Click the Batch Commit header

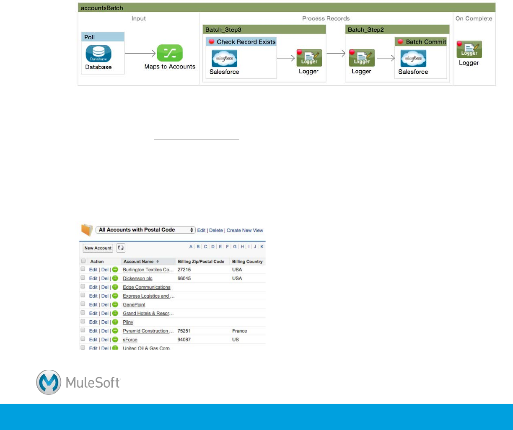point(421,42)
